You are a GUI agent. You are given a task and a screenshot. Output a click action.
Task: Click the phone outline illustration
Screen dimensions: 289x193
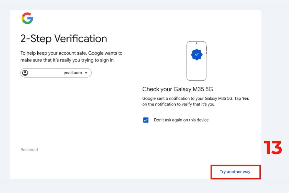(x=197, y=61)
